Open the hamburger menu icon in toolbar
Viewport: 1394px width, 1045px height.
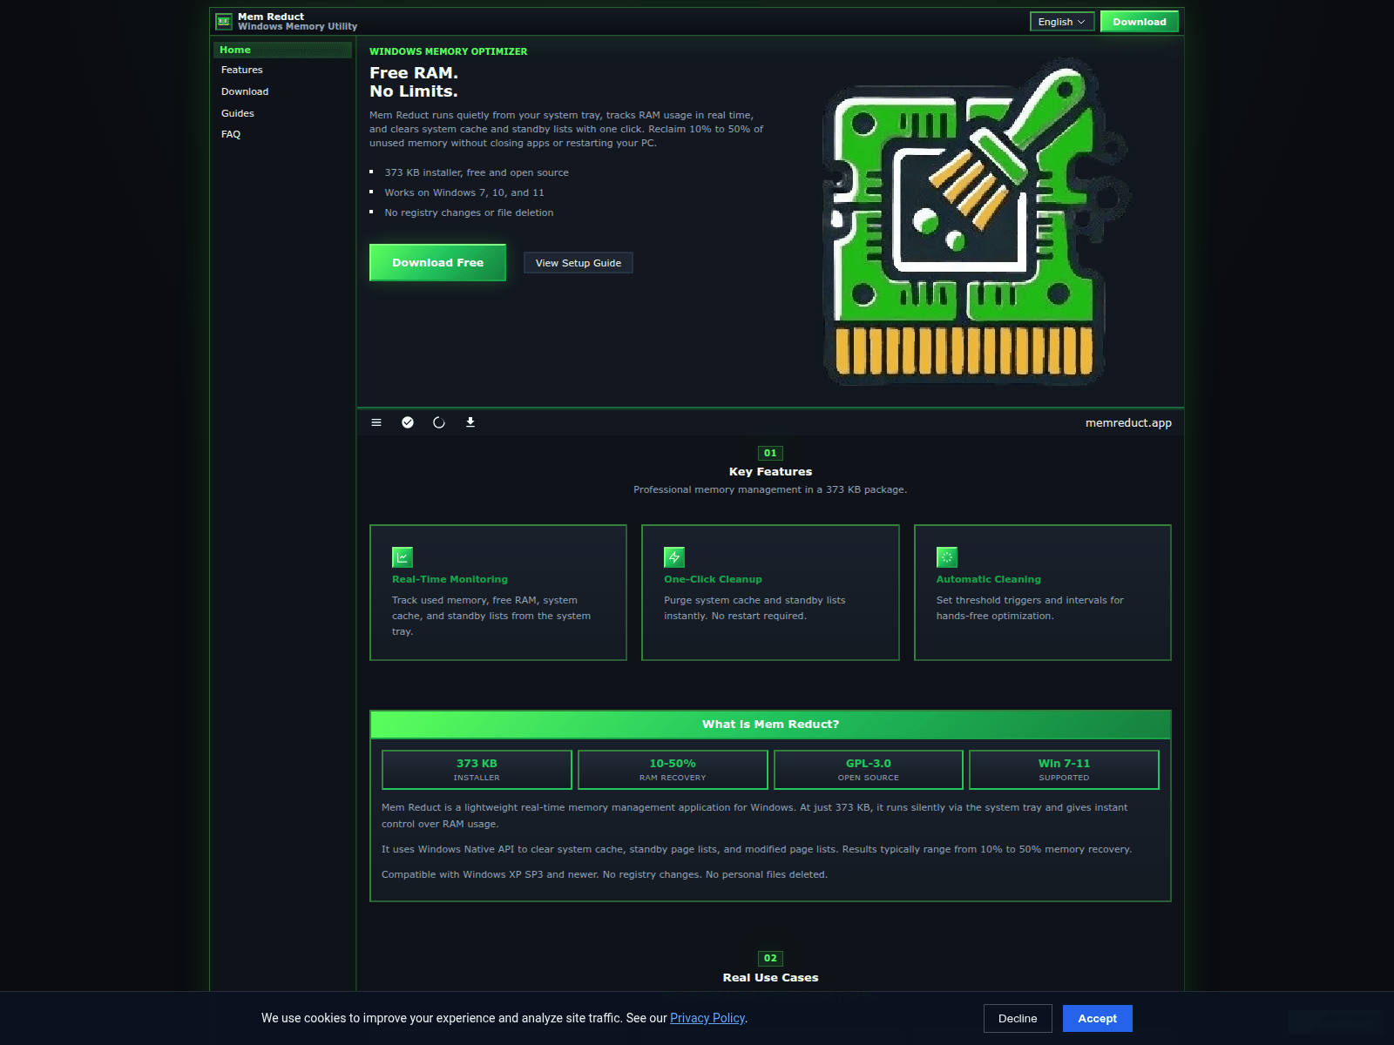[376, 422]
